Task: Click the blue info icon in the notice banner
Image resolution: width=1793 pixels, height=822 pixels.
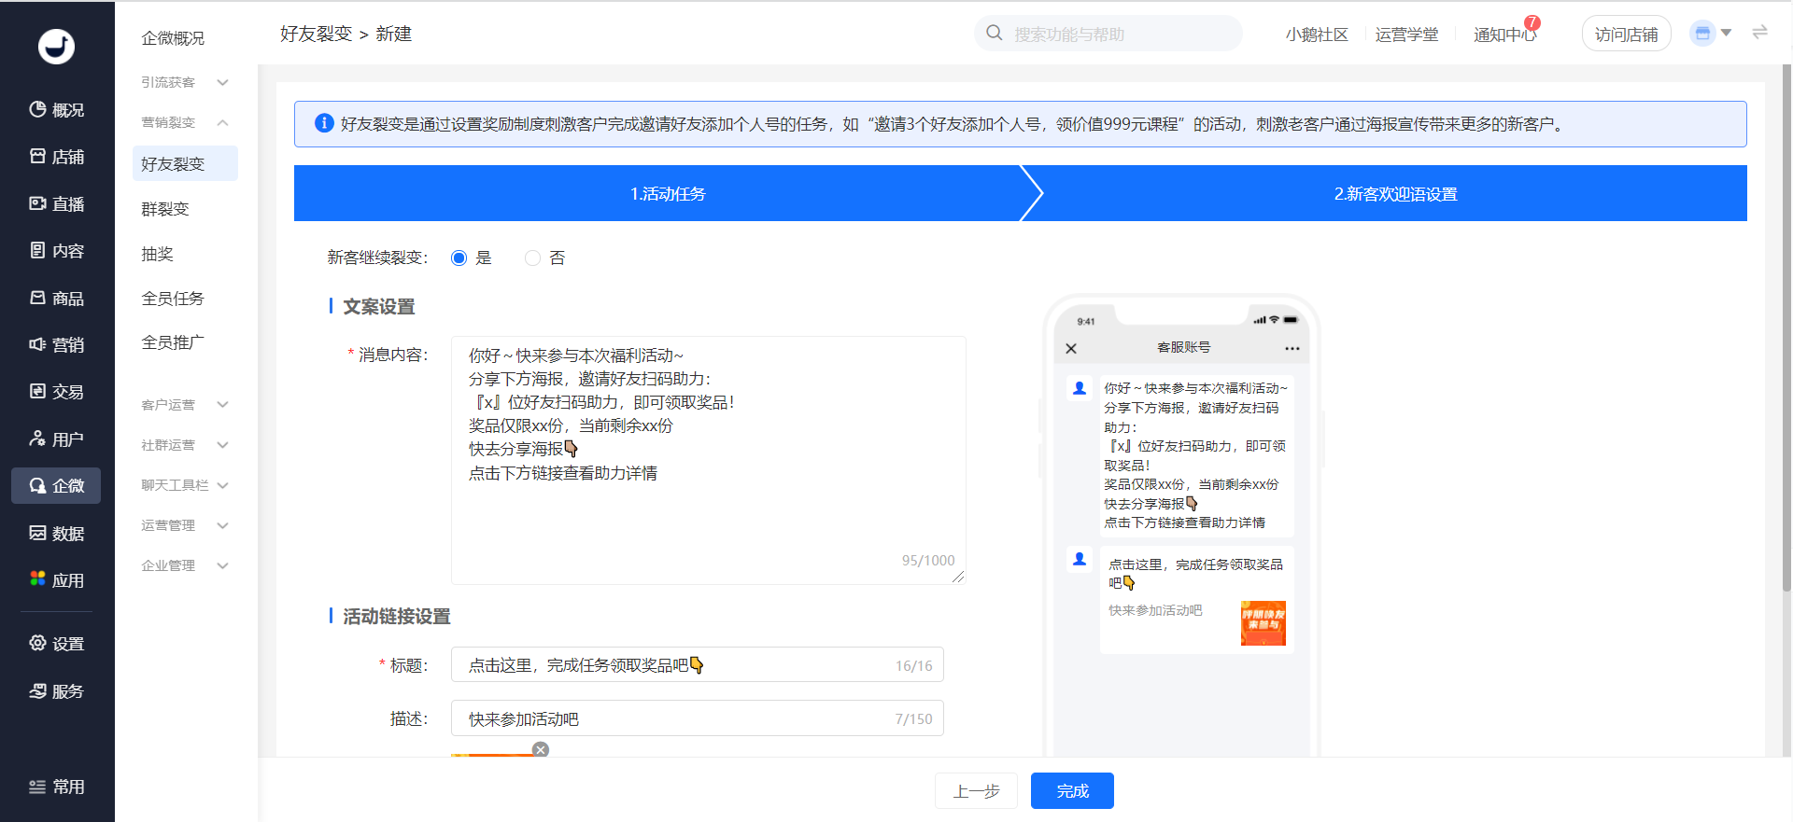Action: (324, 123)
